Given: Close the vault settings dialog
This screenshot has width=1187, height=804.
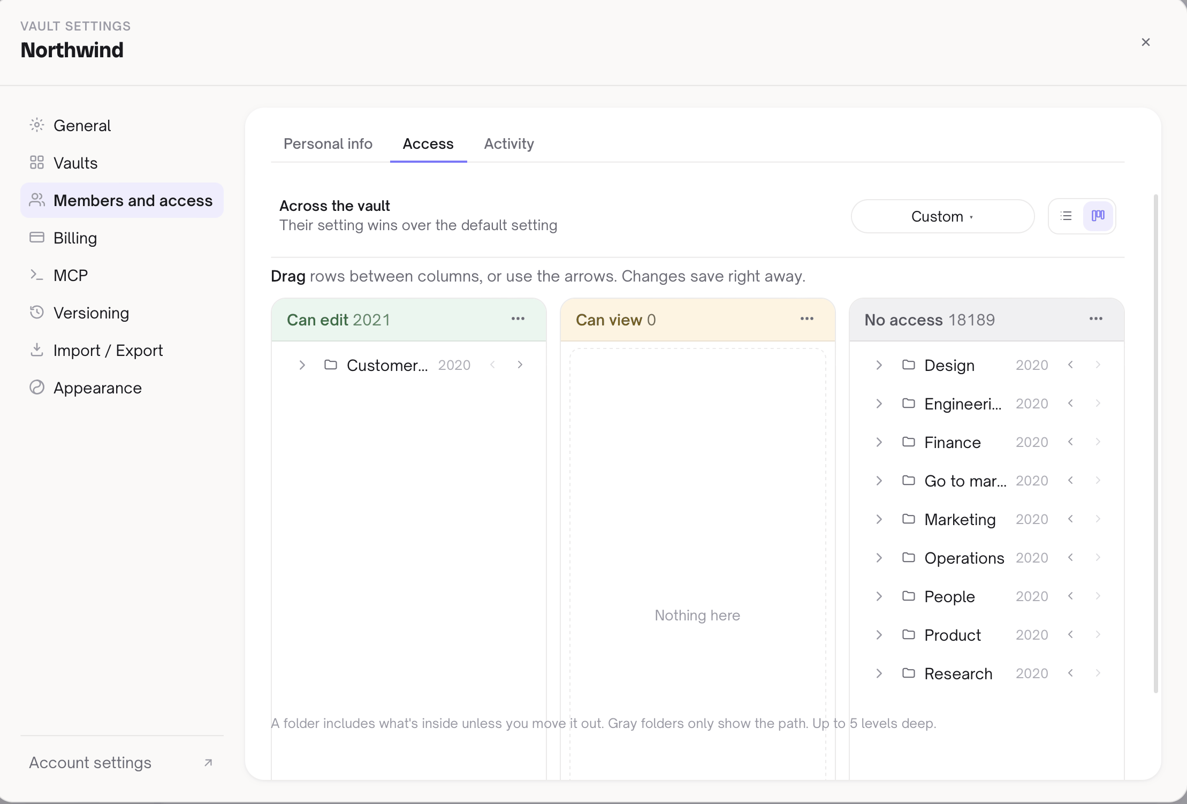Looking at the screenshot, I should pos(1145,42).
